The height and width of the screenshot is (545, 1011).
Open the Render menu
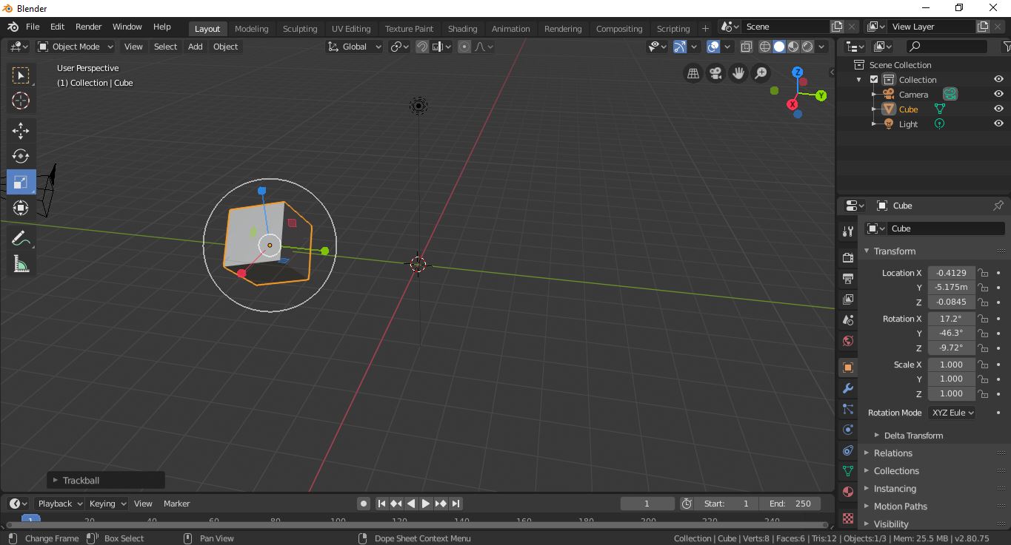88,27
